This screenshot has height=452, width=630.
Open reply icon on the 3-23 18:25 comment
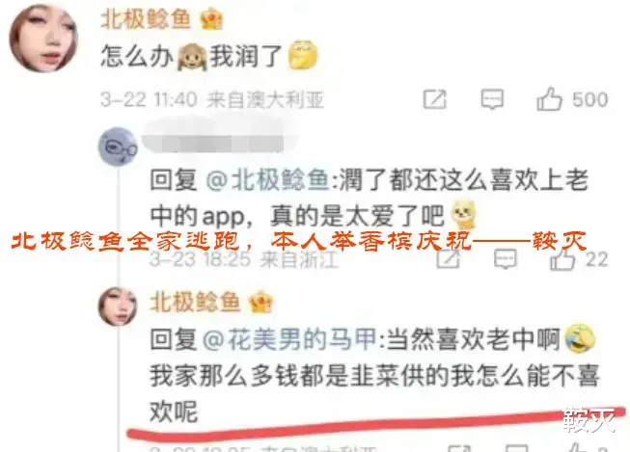[505, 259]
